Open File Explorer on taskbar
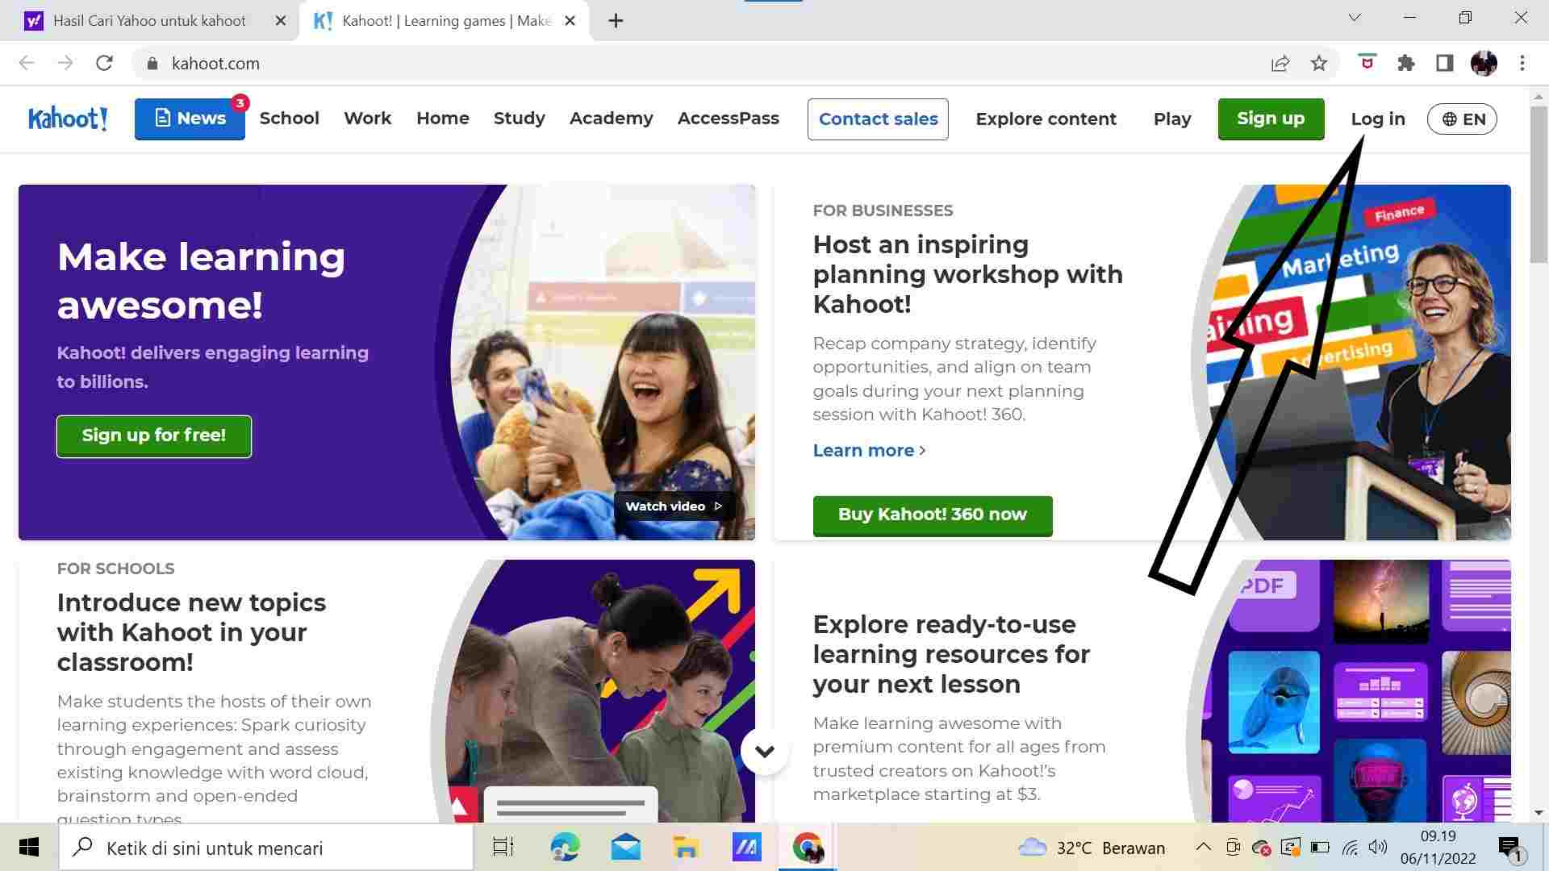 click(686, 848)
